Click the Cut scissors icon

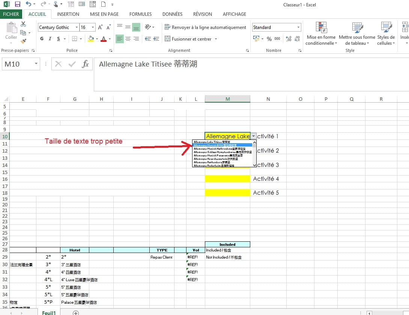[23, 24]
